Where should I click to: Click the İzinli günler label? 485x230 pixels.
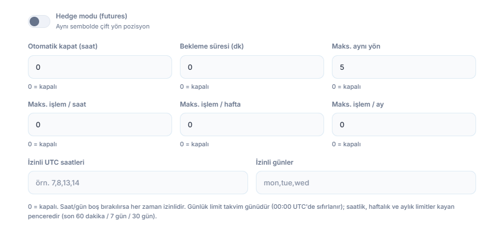pos(275,162)
